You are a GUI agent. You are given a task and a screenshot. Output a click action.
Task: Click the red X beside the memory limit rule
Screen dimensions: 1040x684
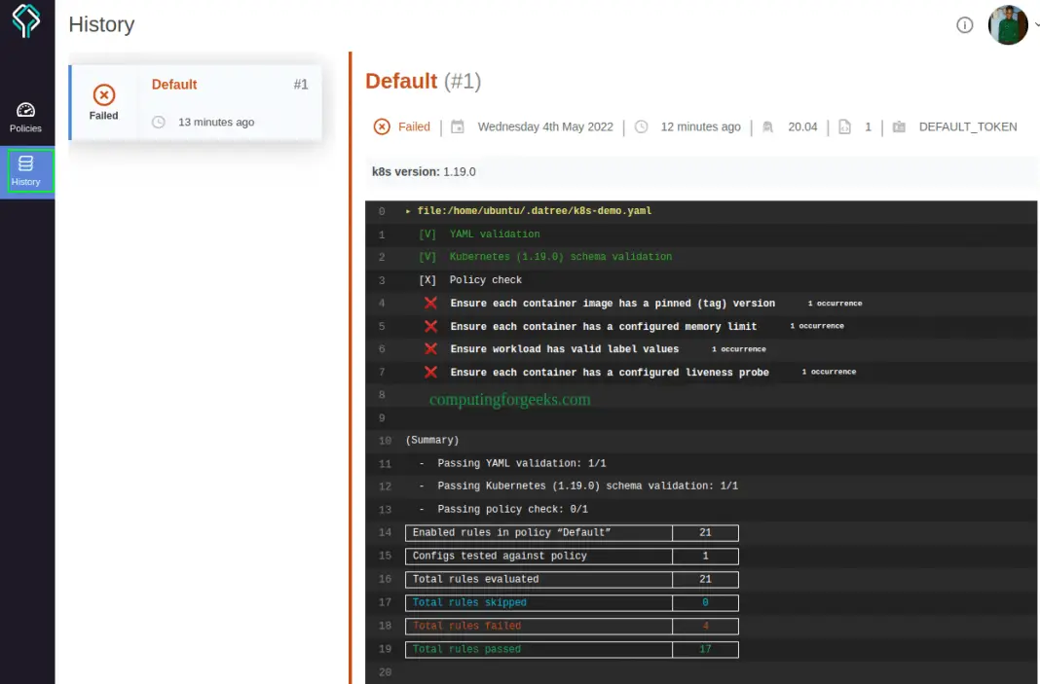tap(432, 326)
